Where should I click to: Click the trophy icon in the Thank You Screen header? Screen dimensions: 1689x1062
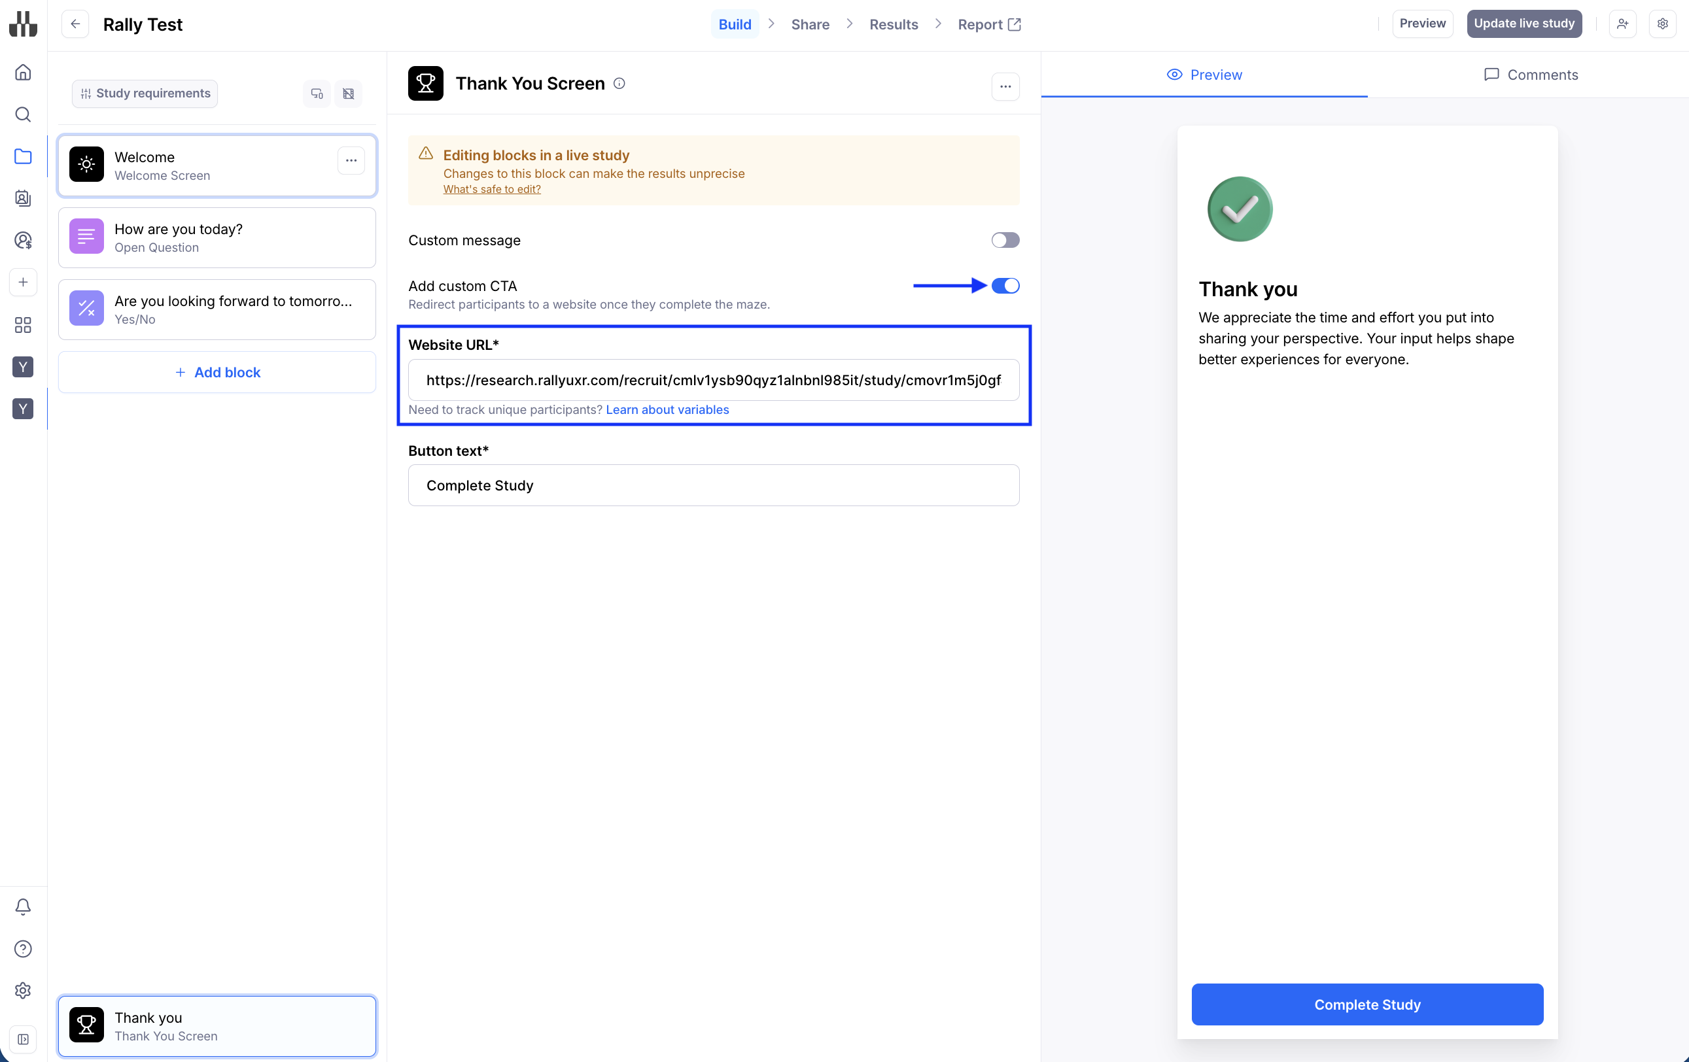(426, 84)
